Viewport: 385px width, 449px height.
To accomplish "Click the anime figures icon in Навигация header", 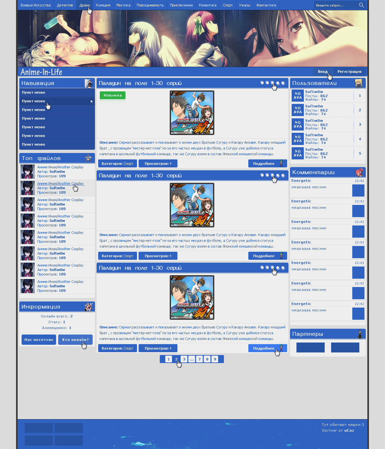I will pyautogui.click(x=89, y=83).
